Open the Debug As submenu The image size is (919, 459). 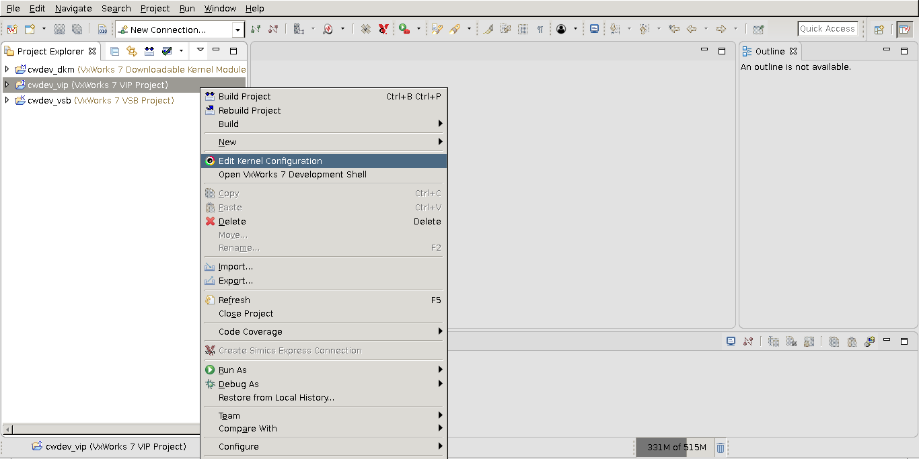click(324, 384)
